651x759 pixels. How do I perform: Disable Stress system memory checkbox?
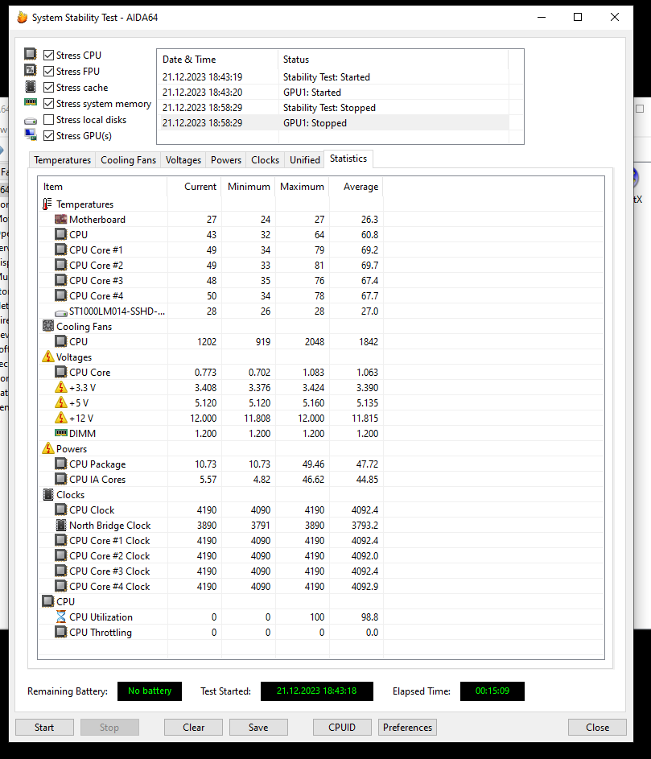[x=48, y=104]
